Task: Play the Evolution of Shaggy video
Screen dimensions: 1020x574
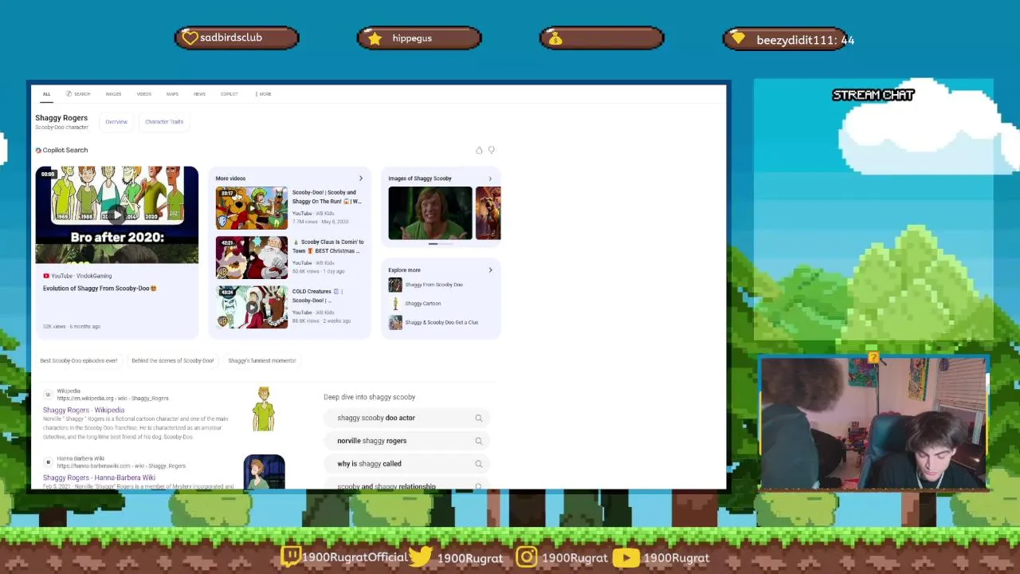Action: coord(116,214)
